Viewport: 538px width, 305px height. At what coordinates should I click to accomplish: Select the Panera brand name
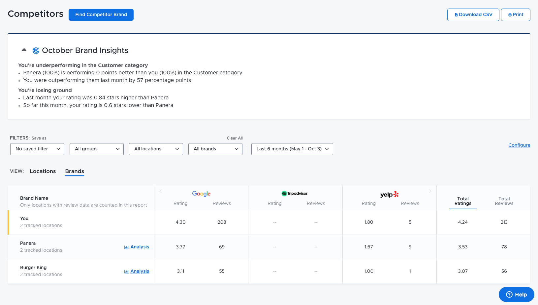[x=28, y=243]
